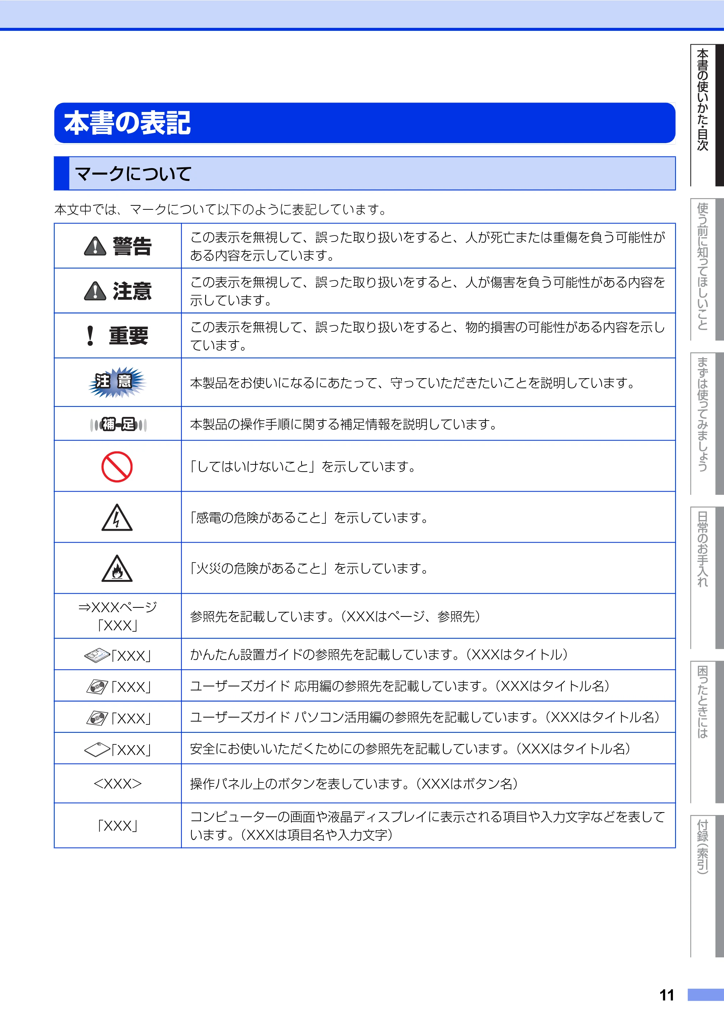724x1028 pixels.
Task: Click the intro sentence 本文中では、マークについて
Action: coord(220,209)
